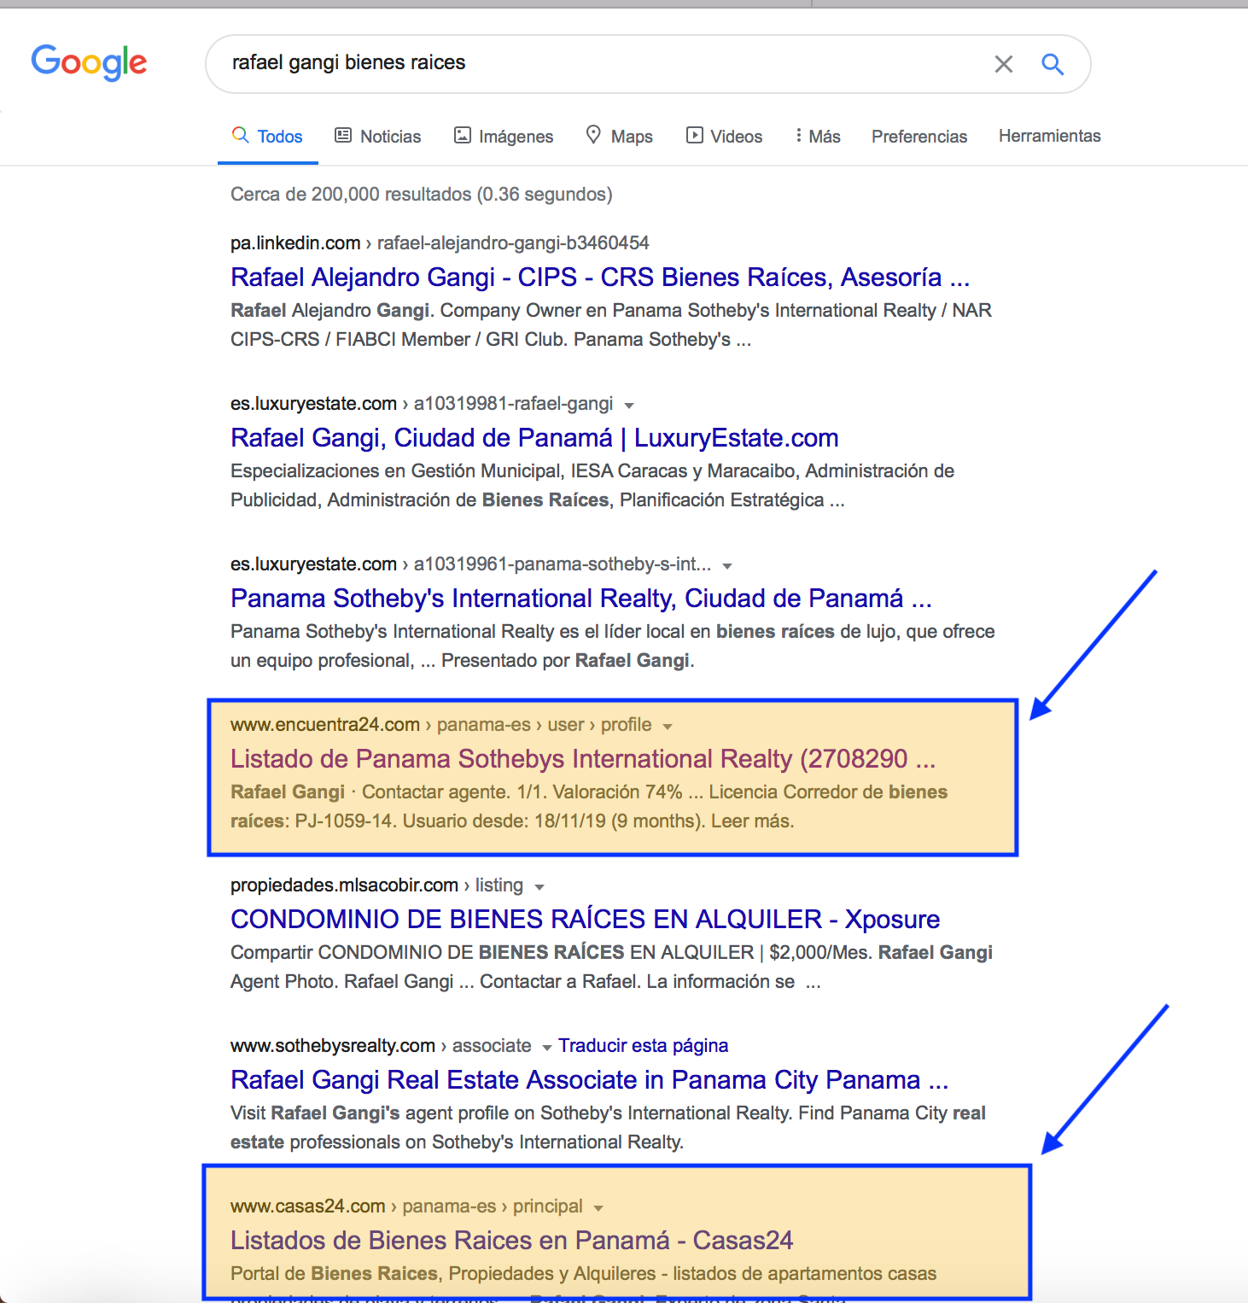The image size is (1248, 1303).
Task: Click Traducir esta página link
Action: [x=644, y=1046]
